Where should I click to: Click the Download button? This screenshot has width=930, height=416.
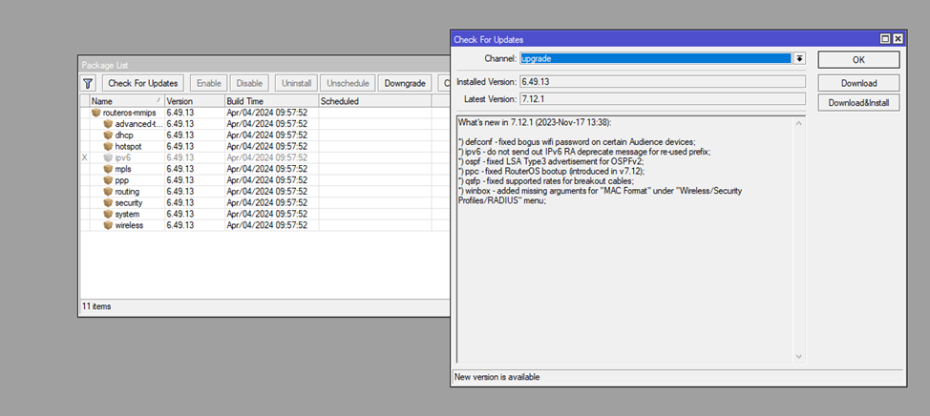click(x=858, y=83)
